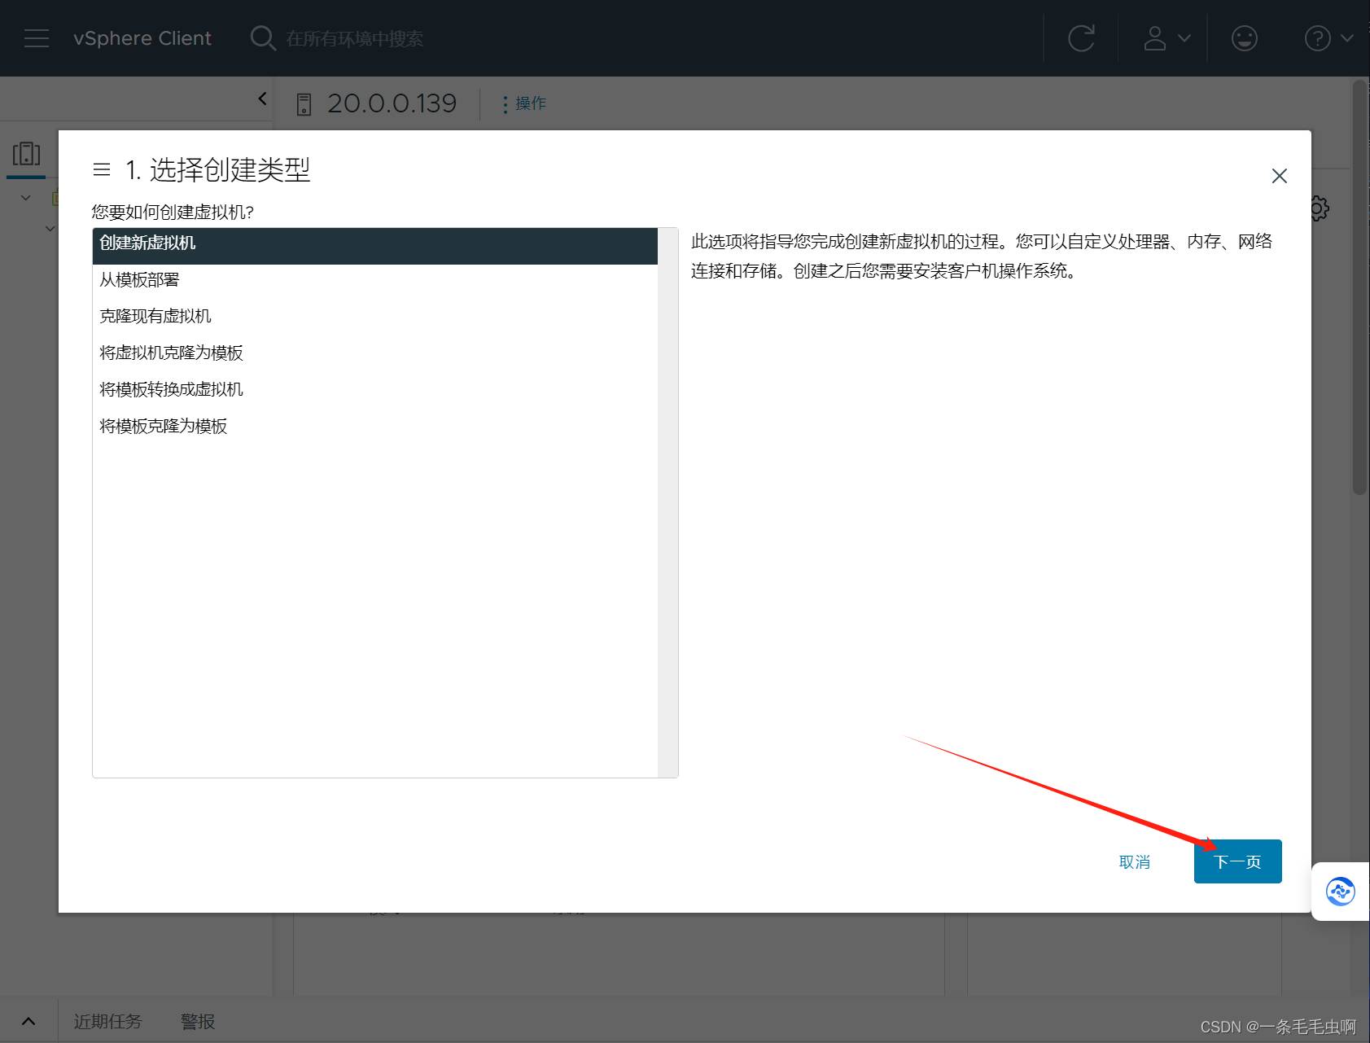Image resolution: width=1370 pixels, height=1043 pixels.
Task: Collapse the left navigation panel
Action: point(262,99)
